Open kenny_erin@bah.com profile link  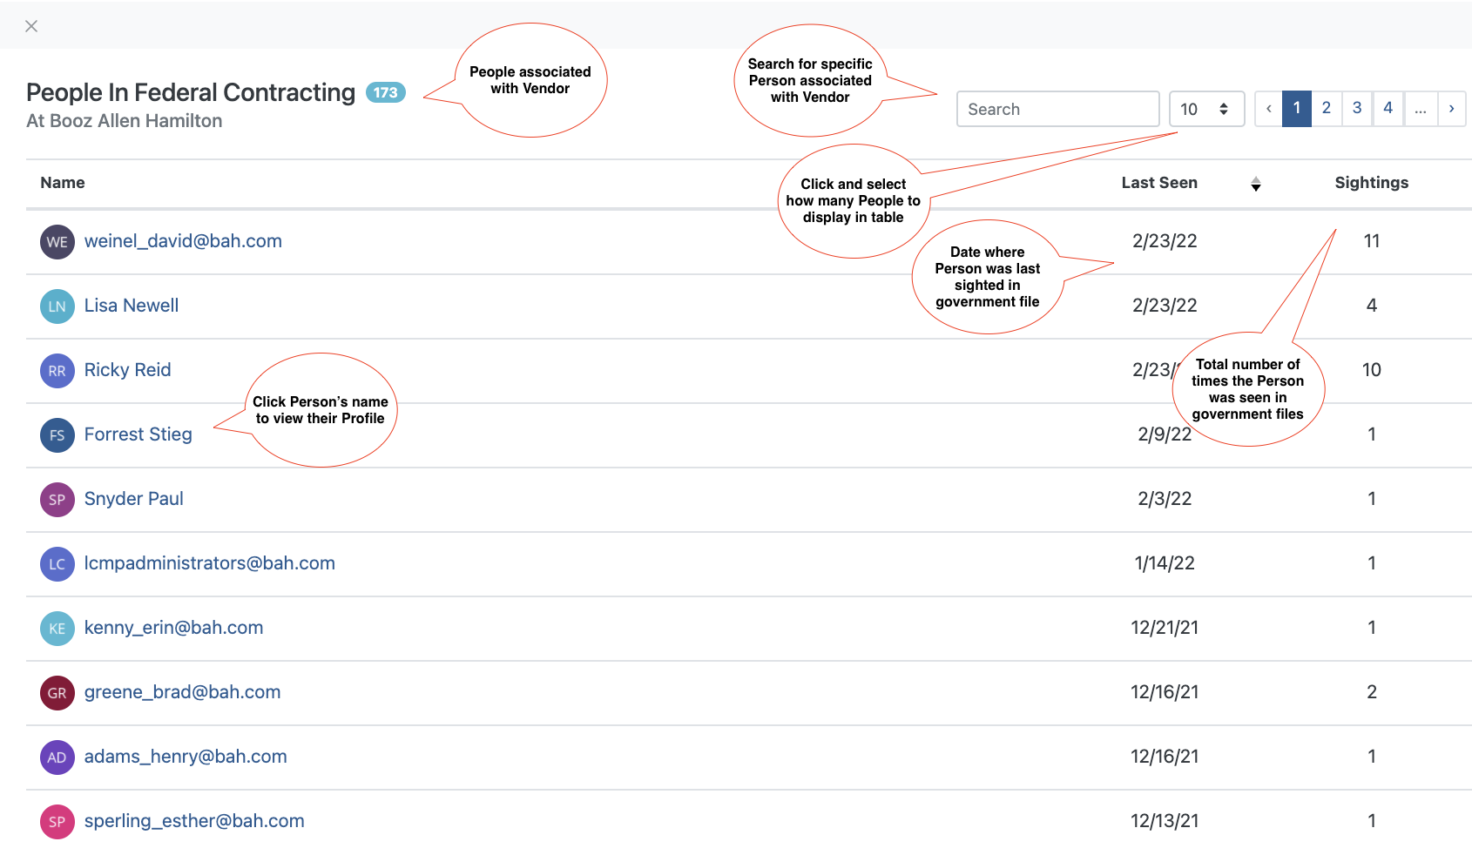[173, 628]
